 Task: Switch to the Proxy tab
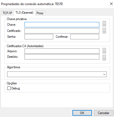click(40, 13)
